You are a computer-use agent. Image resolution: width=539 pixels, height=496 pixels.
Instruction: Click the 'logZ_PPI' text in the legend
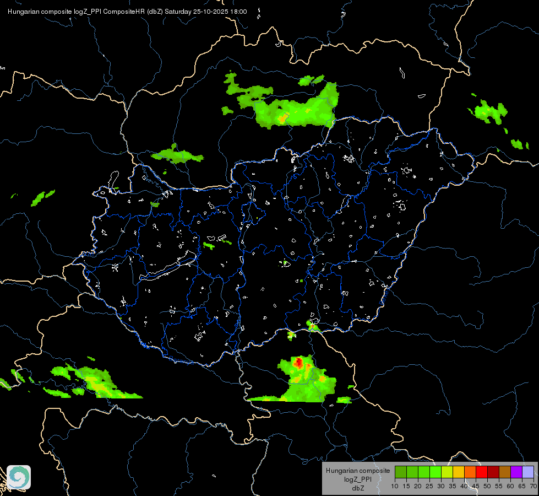358,479
